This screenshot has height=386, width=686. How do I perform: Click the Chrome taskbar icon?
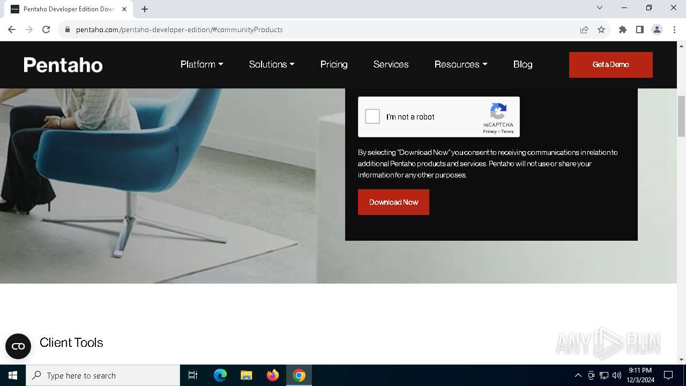pyautogui.click(x=299, y=375)
